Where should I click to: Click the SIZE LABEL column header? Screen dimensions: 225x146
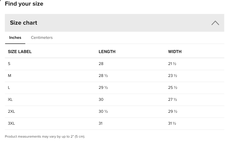20,52
